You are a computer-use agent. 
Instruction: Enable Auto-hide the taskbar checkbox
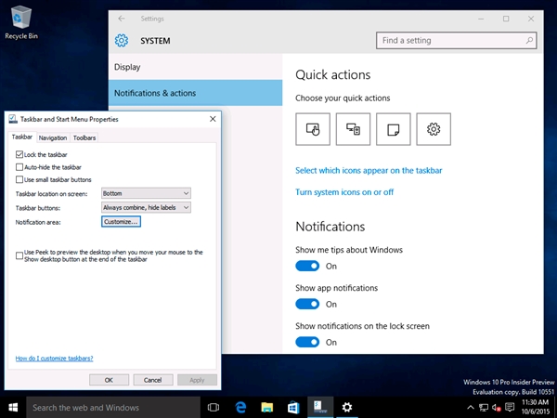point(20,166)
